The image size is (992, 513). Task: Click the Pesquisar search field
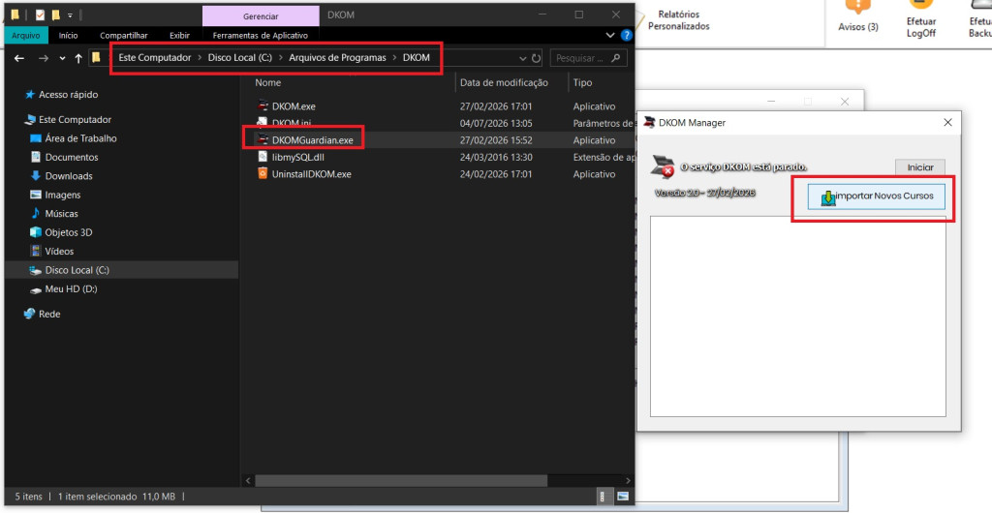[588, 58]
